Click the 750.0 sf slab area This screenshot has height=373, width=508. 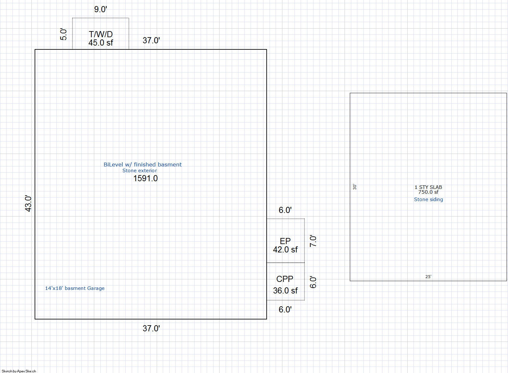[x=428, y=192]
